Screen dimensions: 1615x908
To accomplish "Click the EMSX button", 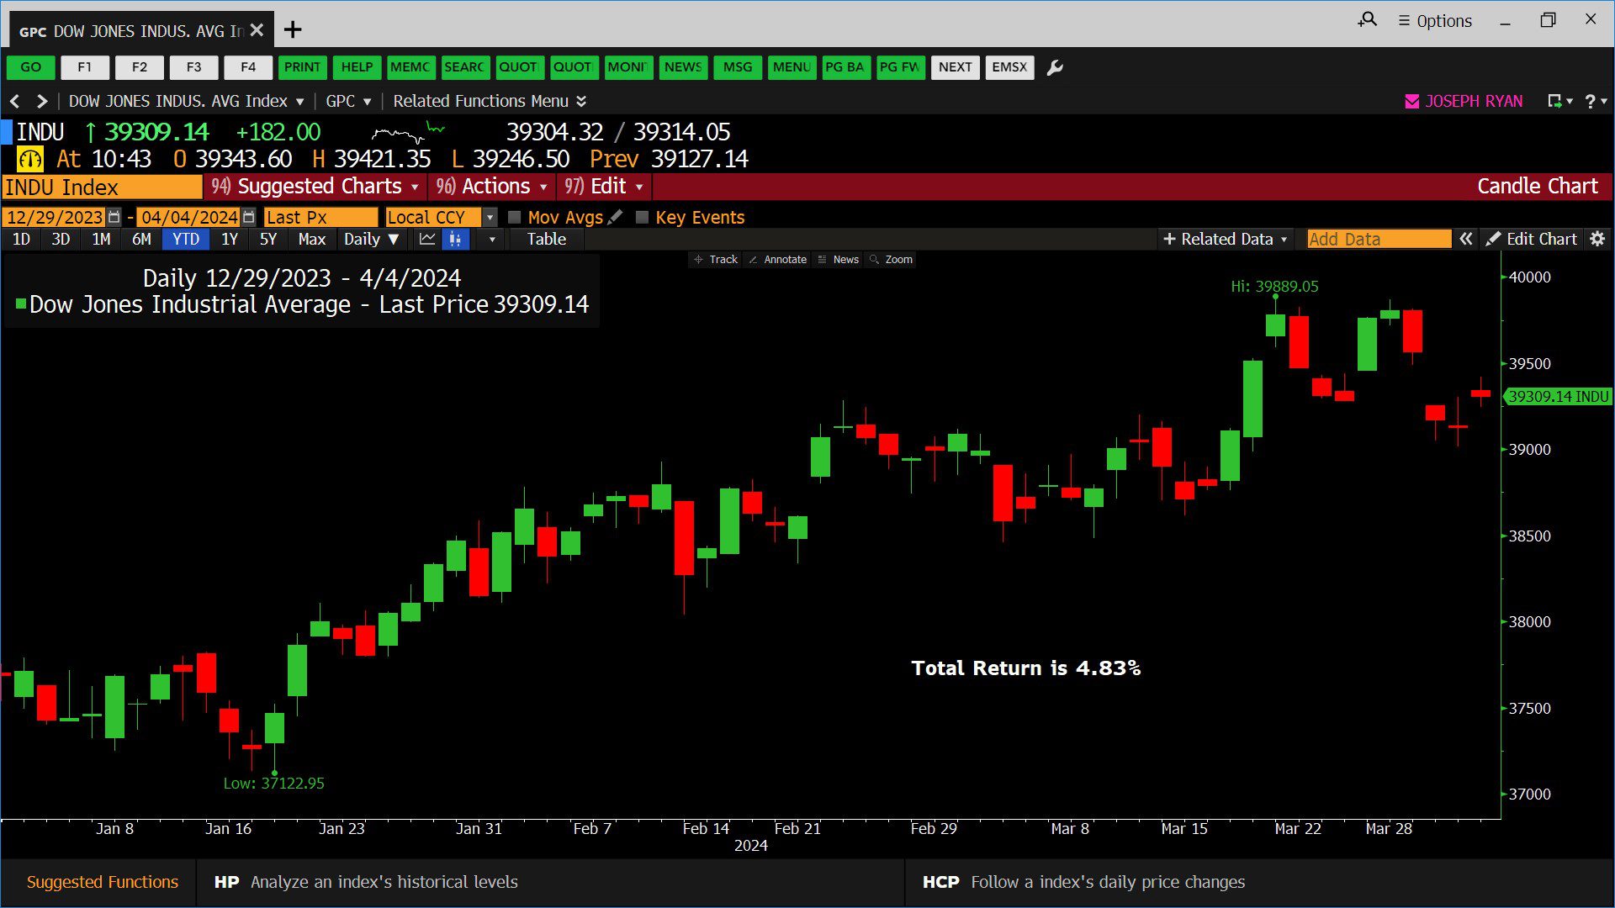I will coord(1009,67).
